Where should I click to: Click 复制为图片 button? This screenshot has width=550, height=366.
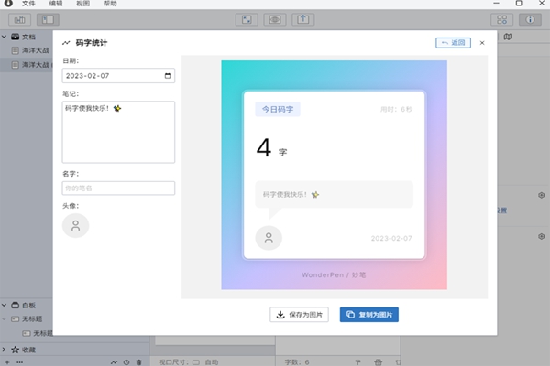(369, 315)
